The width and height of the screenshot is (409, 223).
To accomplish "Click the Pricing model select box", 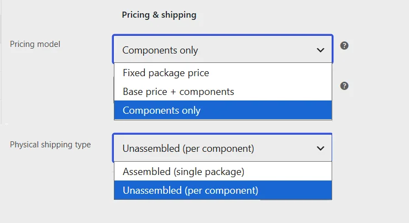I will [x=223, y=49].
